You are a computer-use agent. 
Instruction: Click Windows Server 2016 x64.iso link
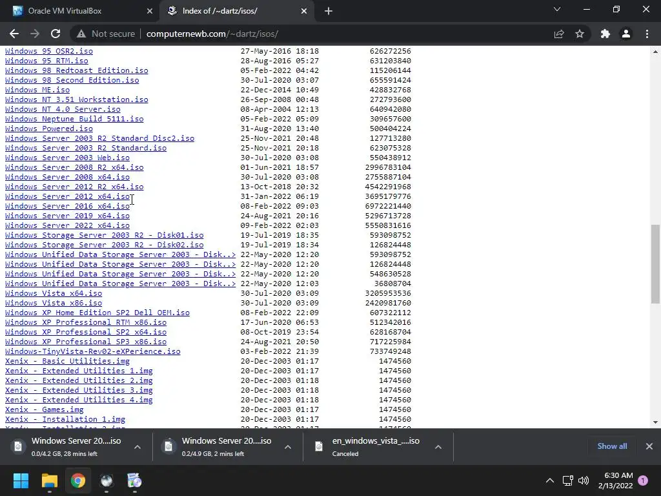point(67,206)
